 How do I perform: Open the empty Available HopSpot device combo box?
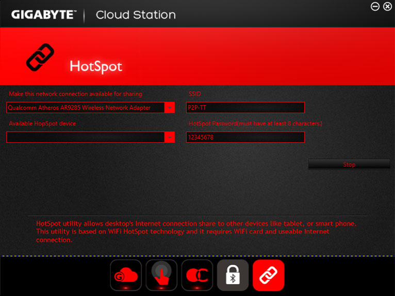coord(90,137)
